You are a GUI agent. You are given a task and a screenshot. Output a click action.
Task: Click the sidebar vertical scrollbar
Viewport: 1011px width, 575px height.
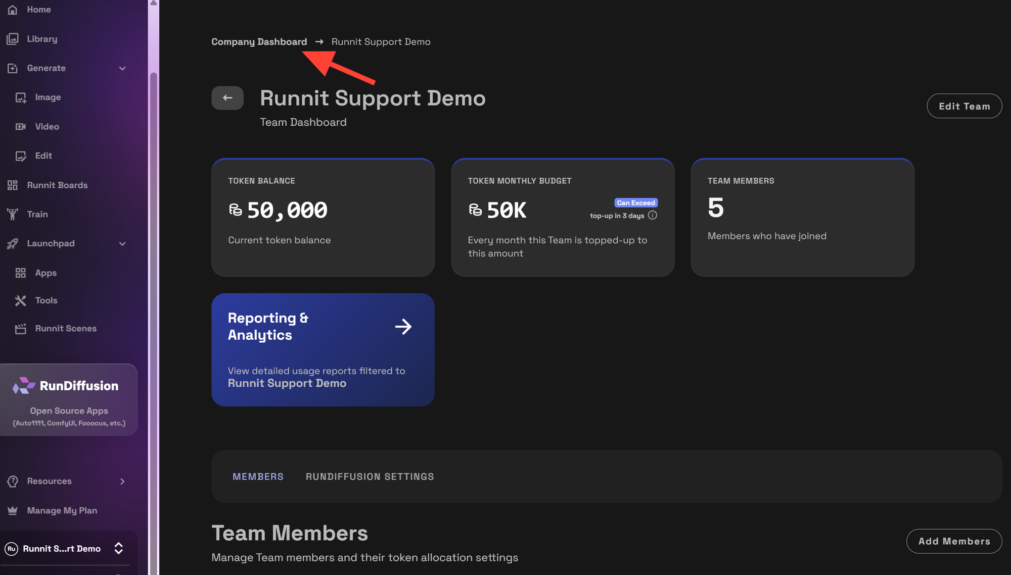point(154,303)
